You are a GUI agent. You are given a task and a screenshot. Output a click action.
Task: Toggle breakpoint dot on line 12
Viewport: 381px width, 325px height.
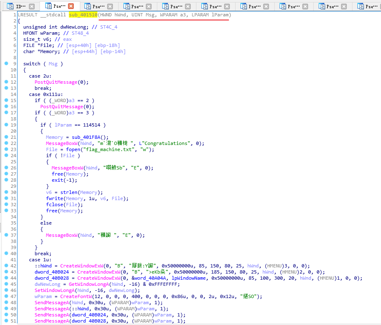pyautogui.click(x=6, y=82)
